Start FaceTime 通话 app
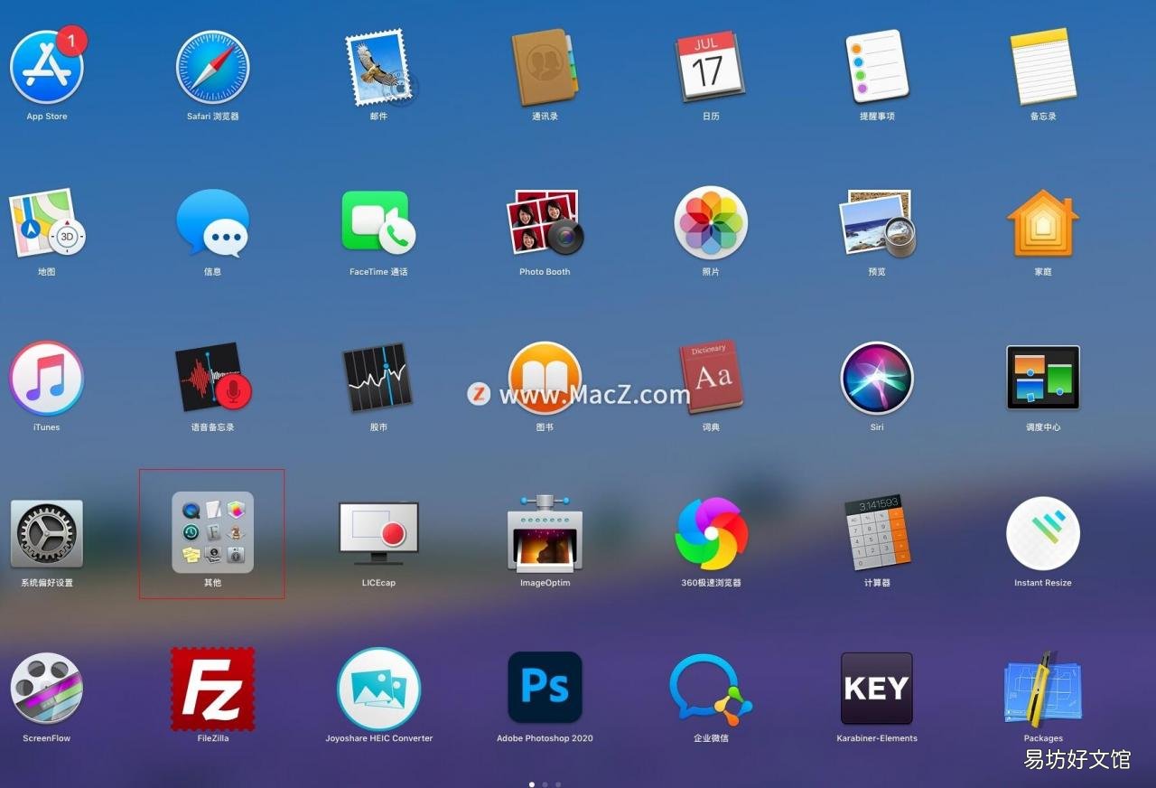This screenshot has height=788, width=1156. click(378, 222)
